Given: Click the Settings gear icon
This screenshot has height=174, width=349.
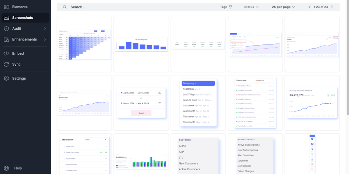Looking at the screenshot, I should (6, 79).
